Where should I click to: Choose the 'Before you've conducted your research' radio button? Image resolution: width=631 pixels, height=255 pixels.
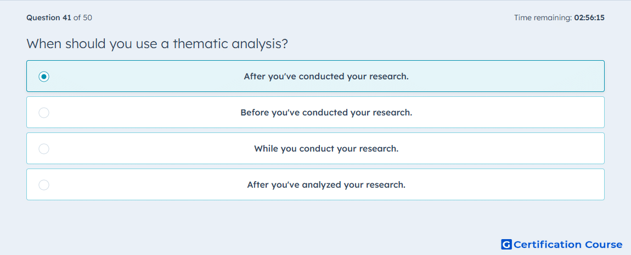click(44, 112)
